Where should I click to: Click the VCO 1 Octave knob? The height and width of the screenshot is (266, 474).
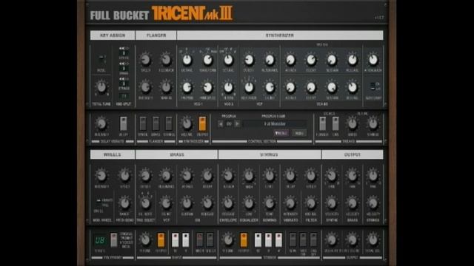[x=187, y=60]
